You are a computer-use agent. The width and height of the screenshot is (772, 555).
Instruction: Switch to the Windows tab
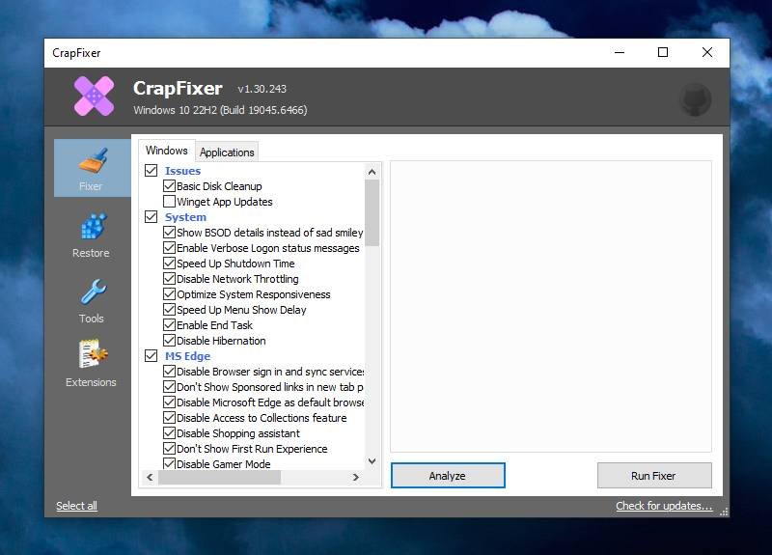pos(166,151)
